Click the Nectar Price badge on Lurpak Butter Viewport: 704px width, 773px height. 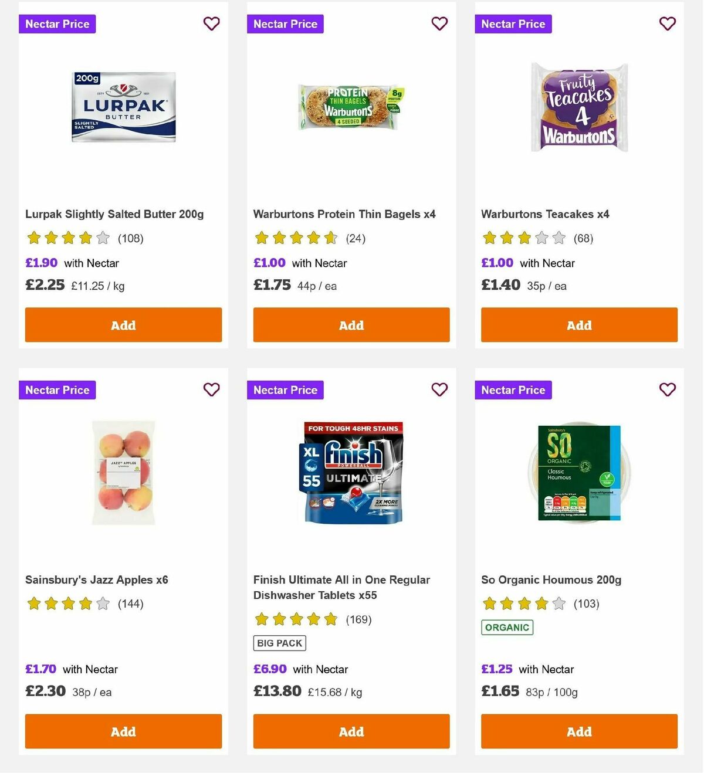(57, 23)
